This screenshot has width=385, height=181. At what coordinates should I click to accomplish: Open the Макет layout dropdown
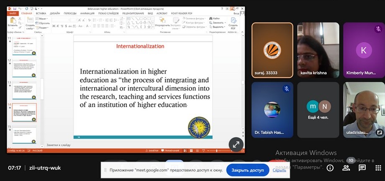pyautogui.click(x=42, y=18)
